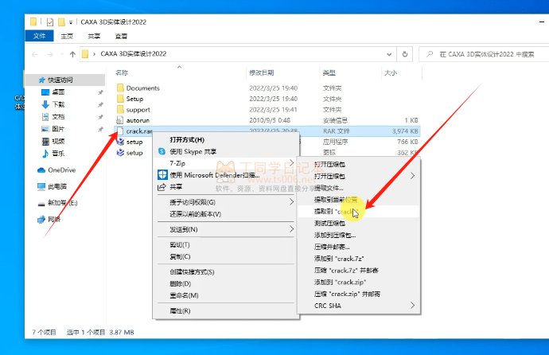Screen dimensions: 549x355
Task: Choose 还原以前的版本(V)
Action: point(226,214)
